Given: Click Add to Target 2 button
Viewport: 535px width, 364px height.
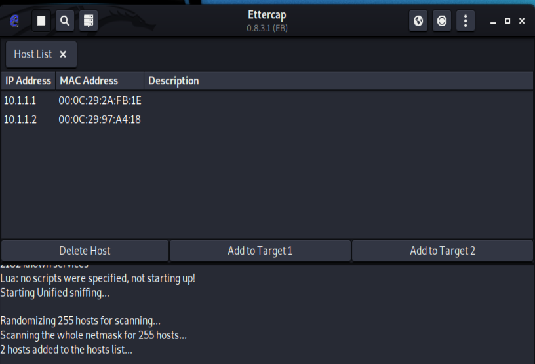Looking at the screenshot, I should pyautogui.click(x=442, y=251).
